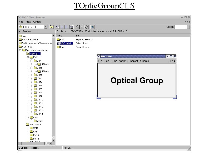
Task: Select the MIR-02B1-1 tree item
Action: (35, 124)
